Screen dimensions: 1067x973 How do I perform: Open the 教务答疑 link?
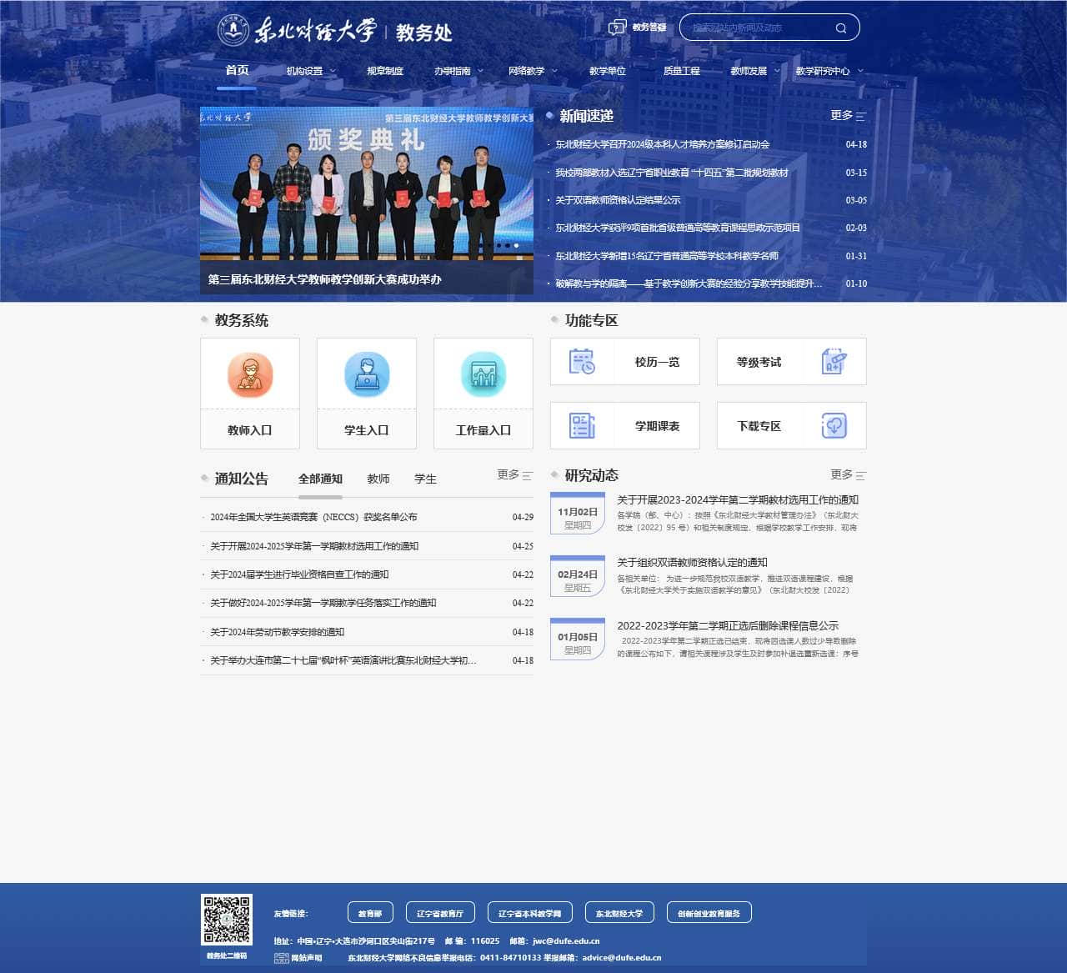coord(649,28)
